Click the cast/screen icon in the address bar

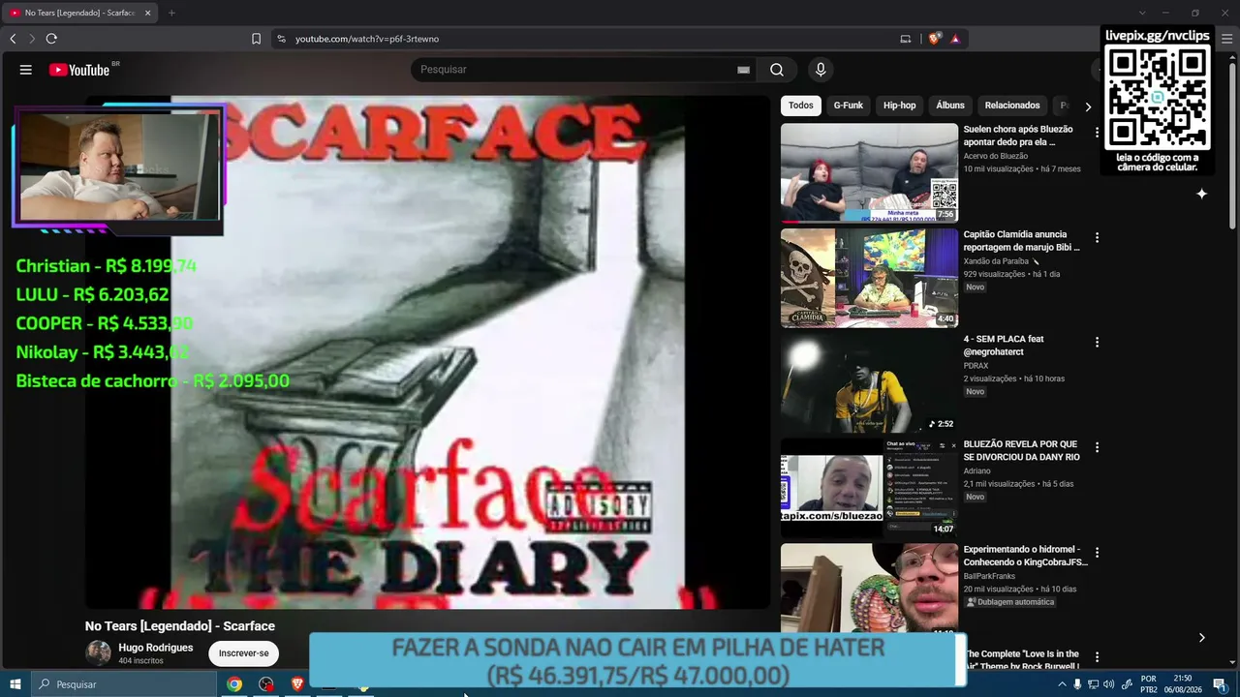[x=906, y=39]
